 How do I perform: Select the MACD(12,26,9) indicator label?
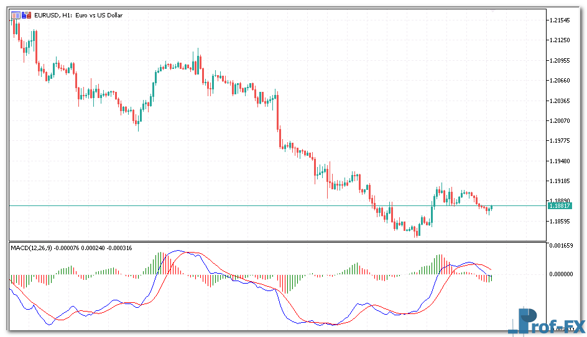click(x=32, y=248)
